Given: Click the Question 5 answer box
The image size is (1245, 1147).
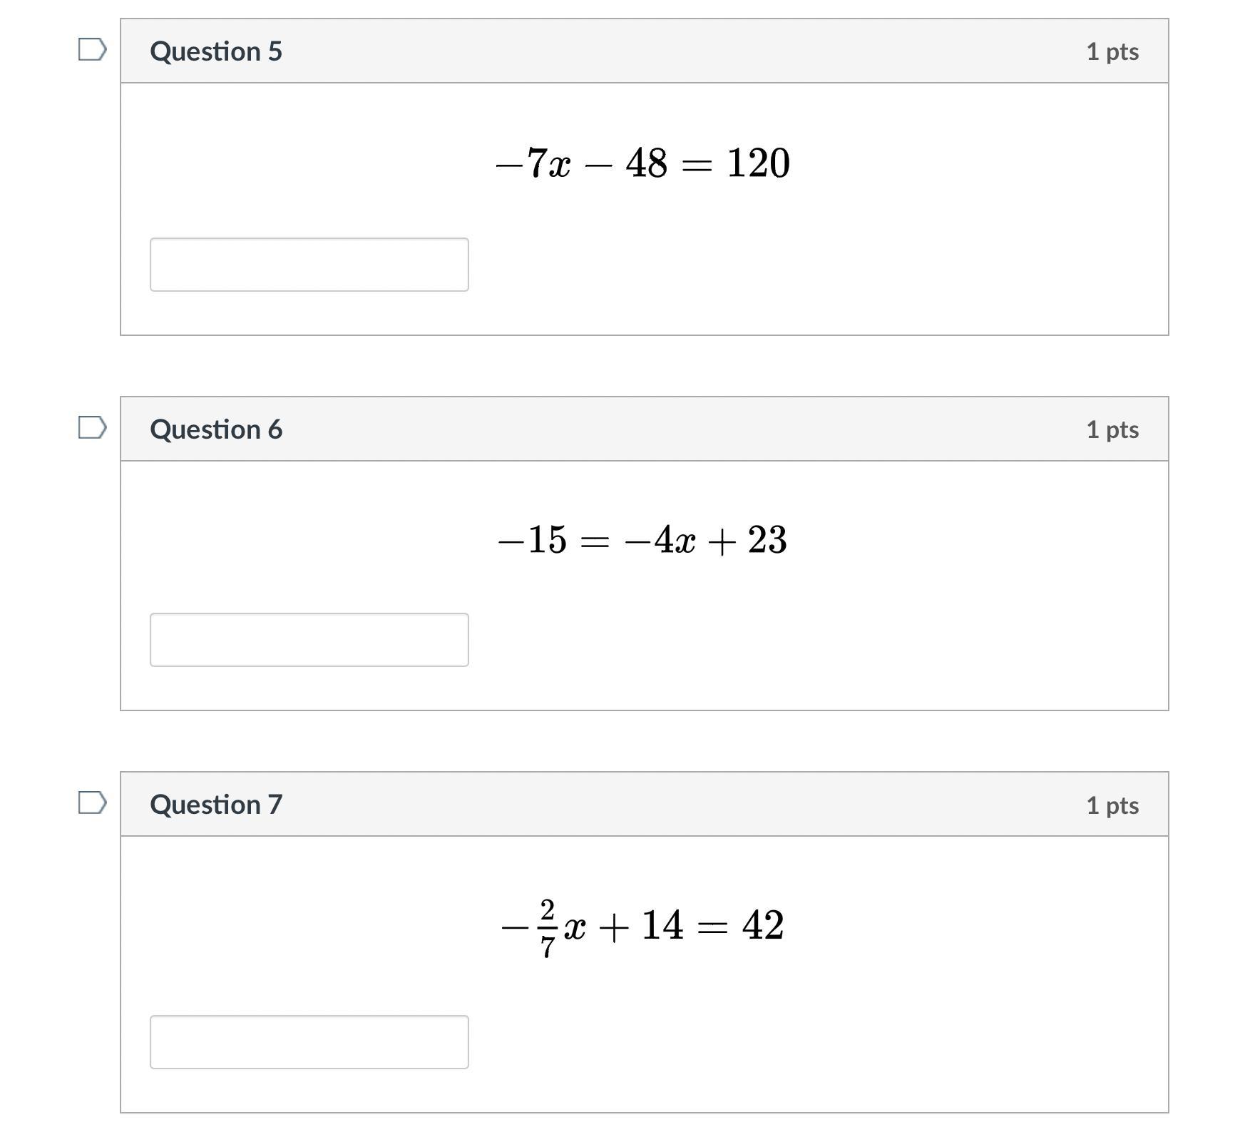Looking at the screenshot, I should pyautogui.click(x=309, y=265).
